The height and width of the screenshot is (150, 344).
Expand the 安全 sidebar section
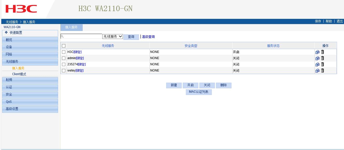click(30, 94)
